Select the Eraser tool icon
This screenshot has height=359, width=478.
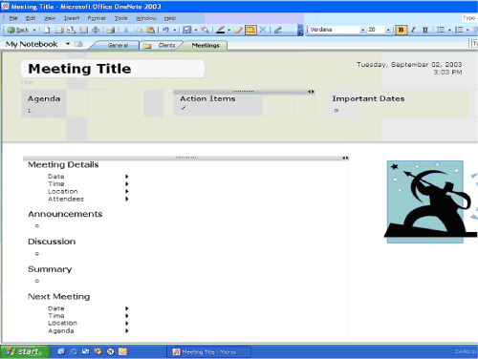pos(238,30)
